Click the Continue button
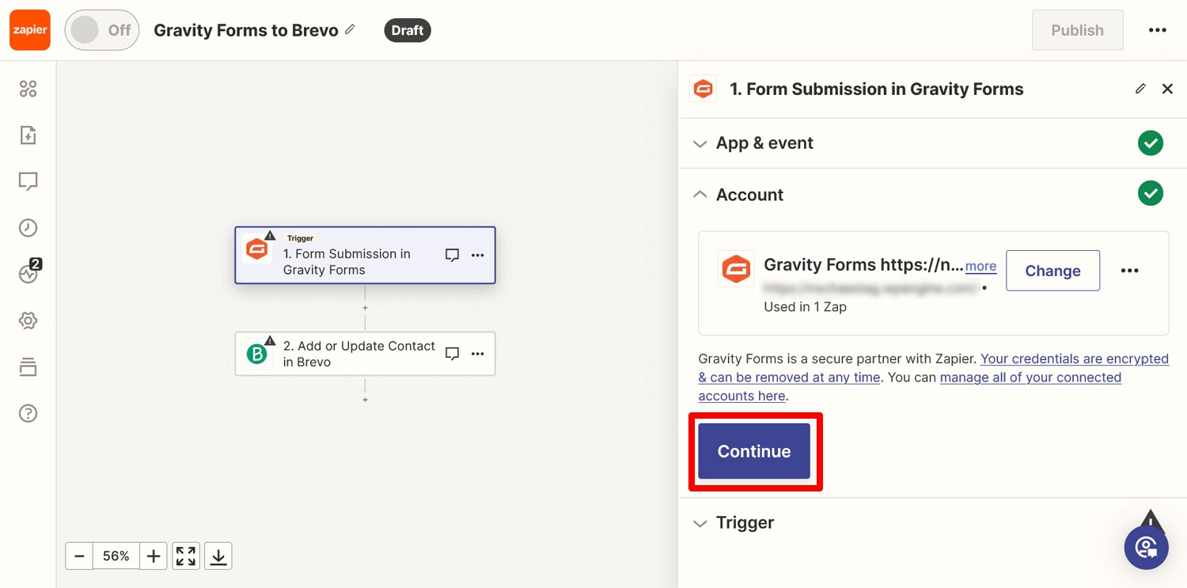 [x=754, y=451]
